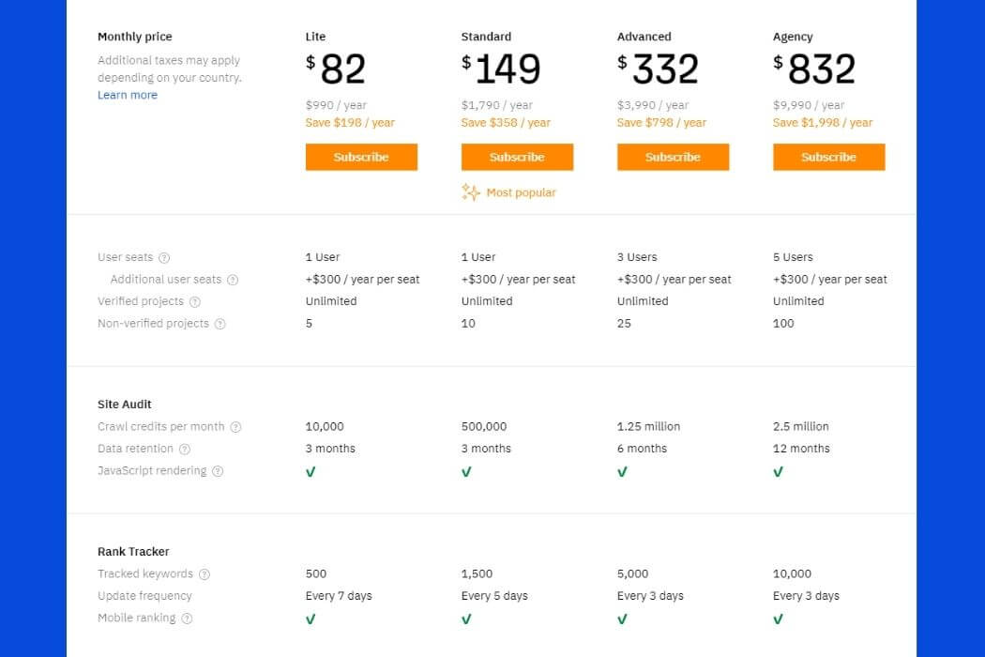Click the Standard plan heading
This screenshot has width=985, height=657.
pyautogui.click(x=486, y=37)
